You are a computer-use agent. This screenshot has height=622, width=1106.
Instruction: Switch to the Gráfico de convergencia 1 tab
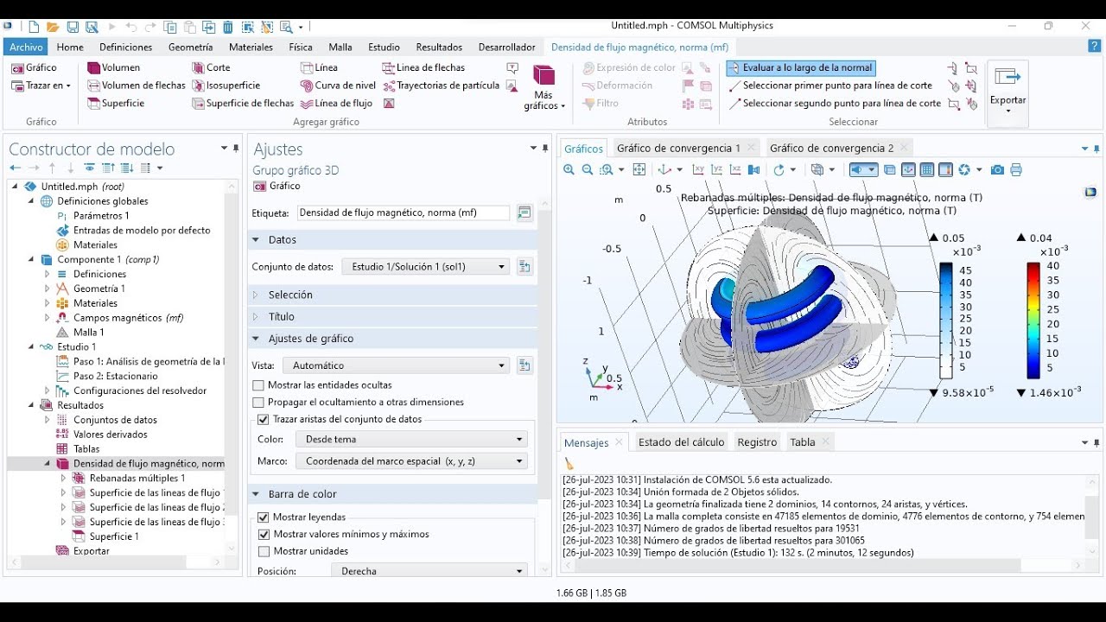tap(678, 147)
